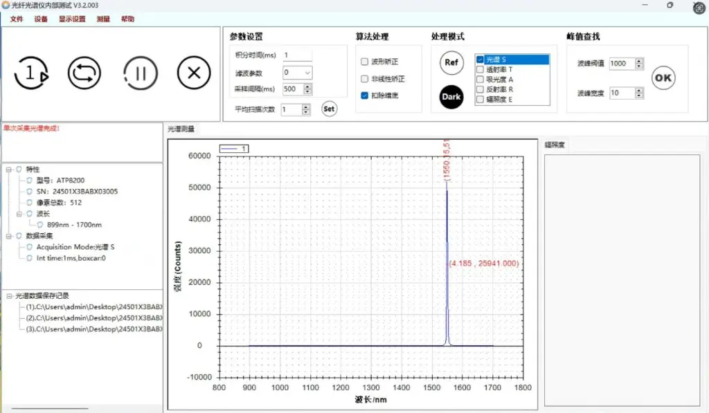
Task: Open the 测量 menu
Action: click(x=103, y=19)
